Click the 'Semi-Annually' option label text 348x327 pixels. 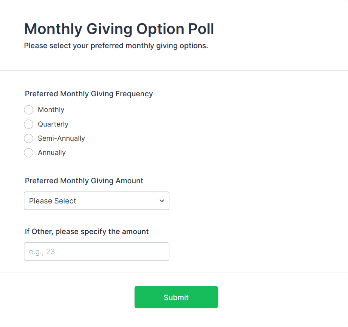pos(61,138)
